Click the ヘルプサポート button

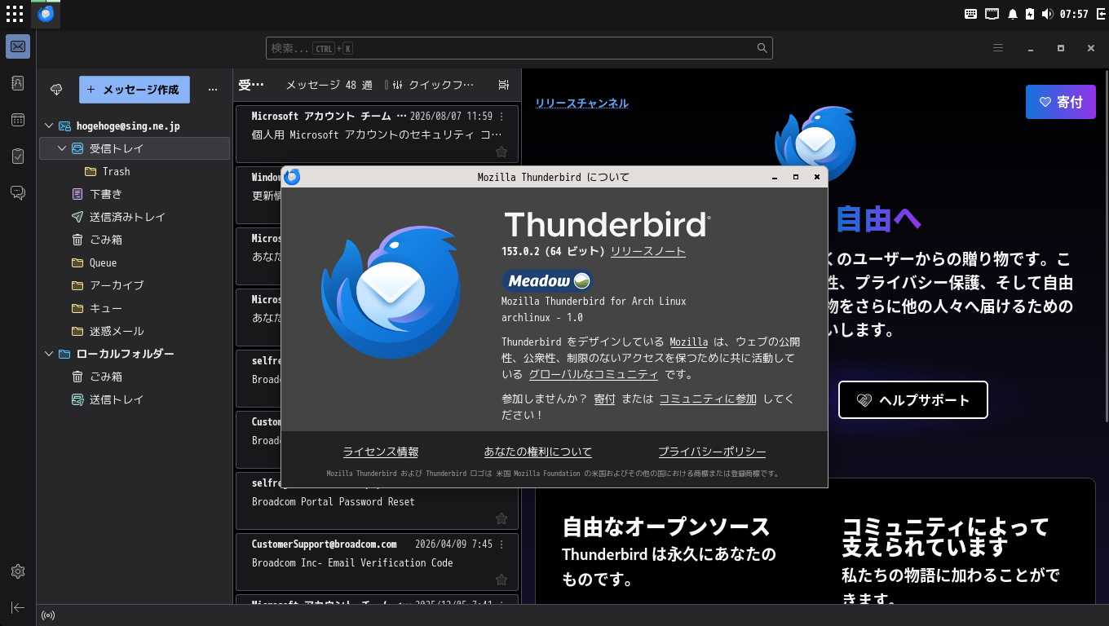913,400
